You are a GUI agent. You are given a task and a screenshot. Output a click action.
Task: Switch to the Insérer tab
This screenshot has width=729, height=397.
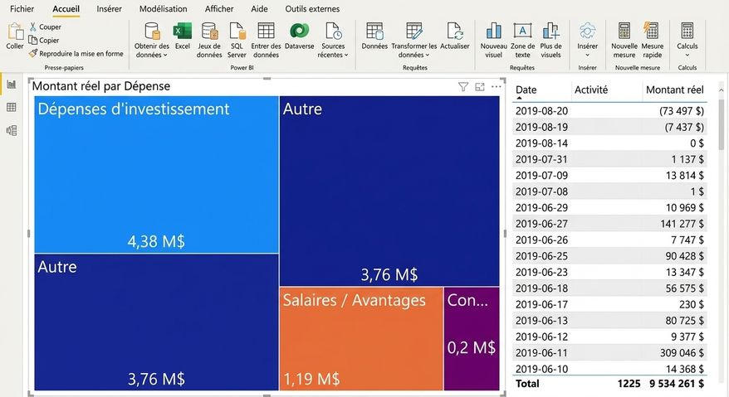pyautogui.click(x=110, y=9)
